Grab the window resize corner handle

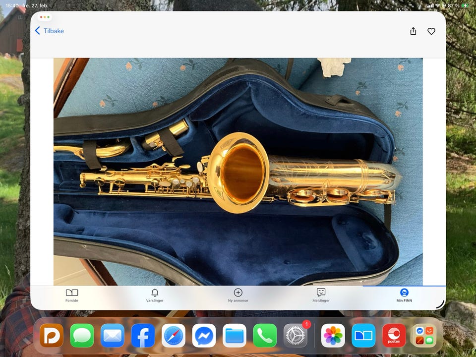[440, 304]
